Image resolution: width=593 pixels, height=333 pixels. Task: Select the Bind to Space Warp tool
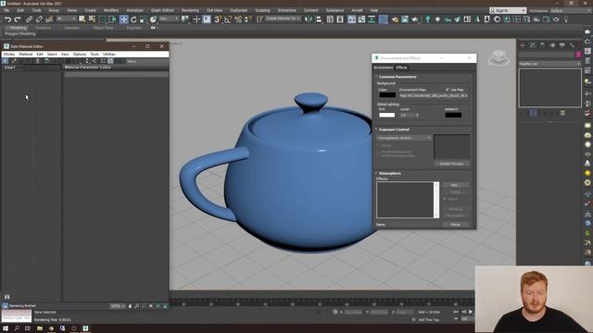(x=49, y=19)
